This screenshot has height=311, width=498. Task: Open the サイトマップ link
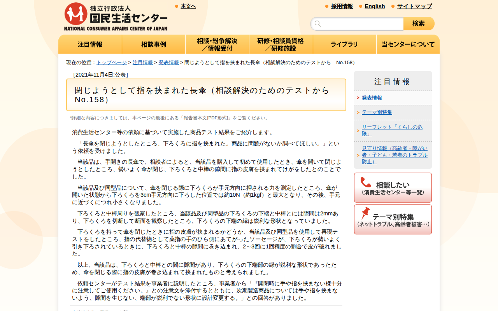[414, 6]
